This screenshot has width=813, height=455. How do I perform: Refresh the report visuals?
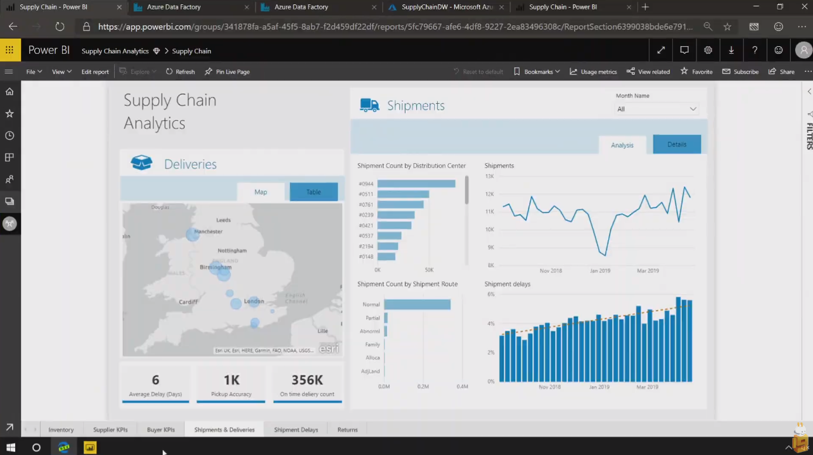pyautogui.click(x=180, y=72)
